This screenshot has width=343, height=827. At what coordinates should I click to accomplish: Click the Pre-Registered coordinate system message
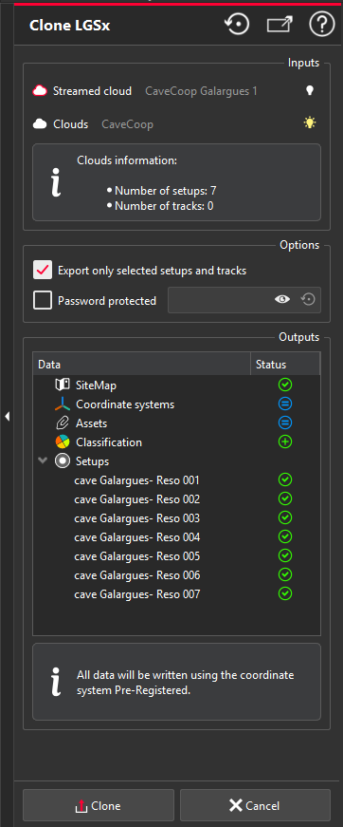coord(186,683)
